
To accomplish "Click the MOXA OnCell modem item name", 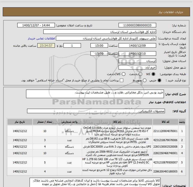I will [117, 131].
